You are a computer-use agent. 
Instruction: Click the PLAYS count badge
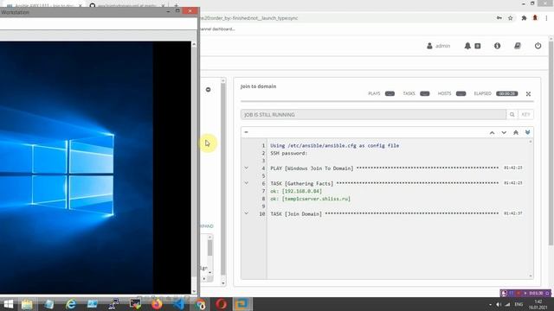(390, 94)
